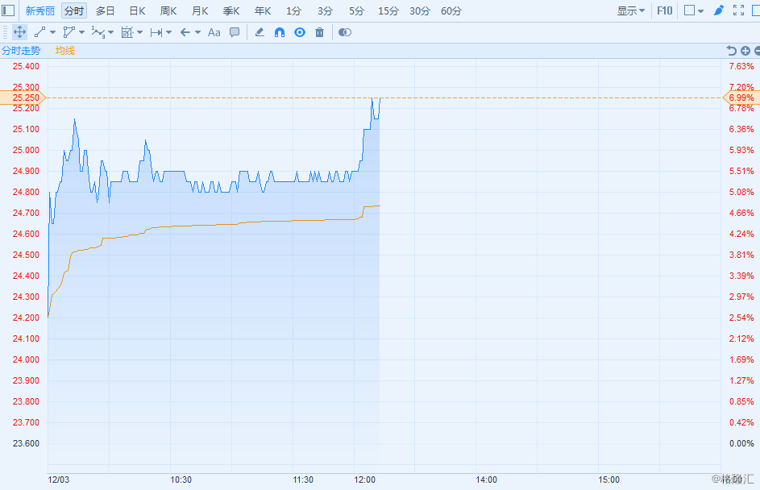Switch to the 季K quarterly candlestick tab
Viewport: 760px width, 490px height.
tap(231, 10)
